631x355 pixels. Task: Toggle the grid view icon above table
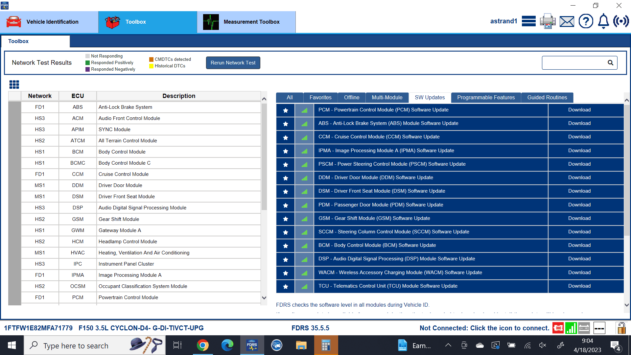pos(14,84)
